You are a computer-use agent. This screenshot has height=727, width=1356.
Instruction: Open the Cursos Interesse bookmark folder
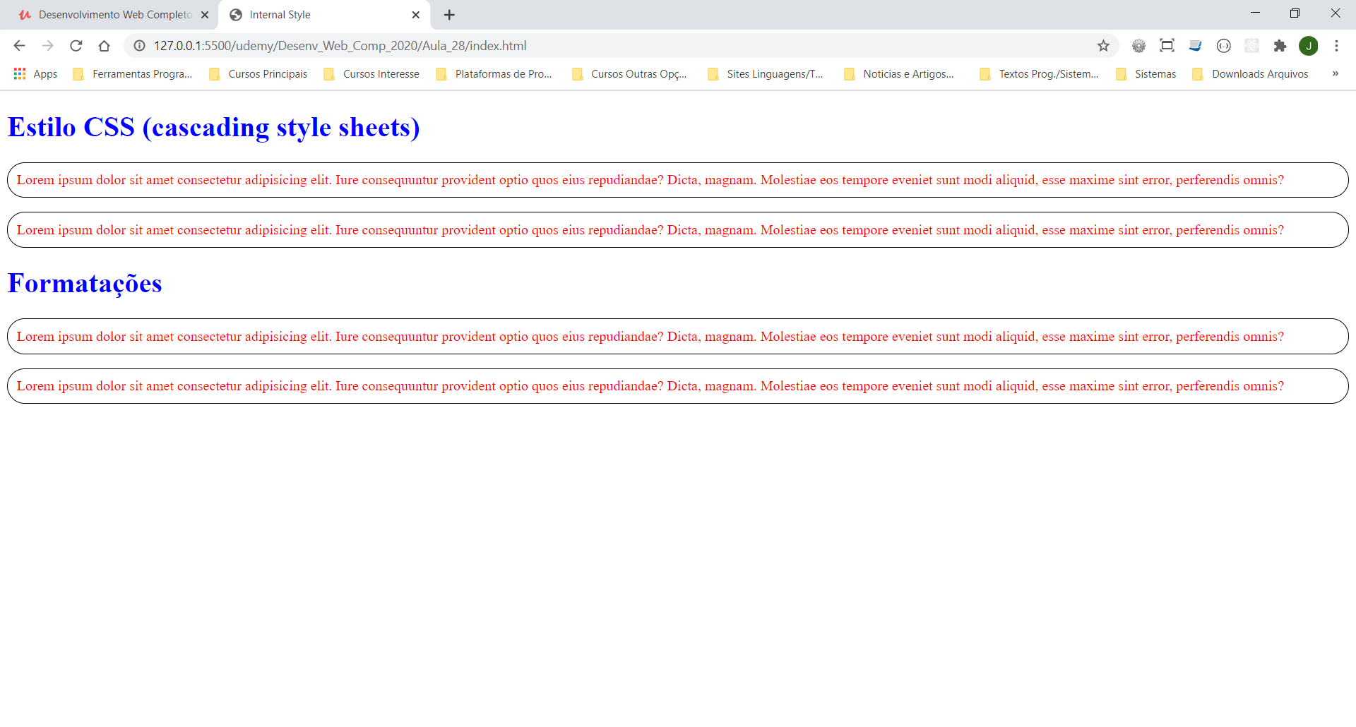click(x=371, y=74)
